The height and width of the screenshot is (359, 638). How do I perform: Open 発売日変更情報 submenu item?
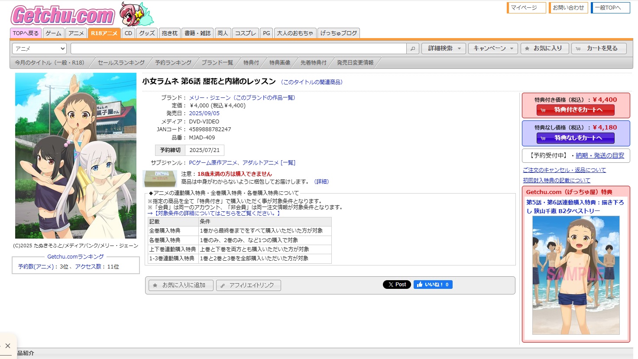[x=355, y=63]
